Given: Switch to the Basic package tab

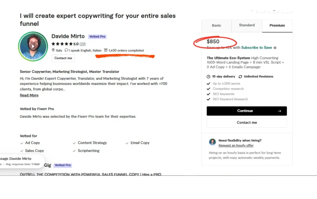Looking at the screenshot, I should pos(216,26).
